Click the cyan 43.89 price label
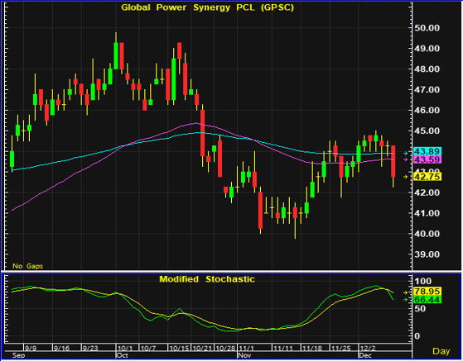The width and height of the screenshot is (463, 361). (x=427, y=151)
